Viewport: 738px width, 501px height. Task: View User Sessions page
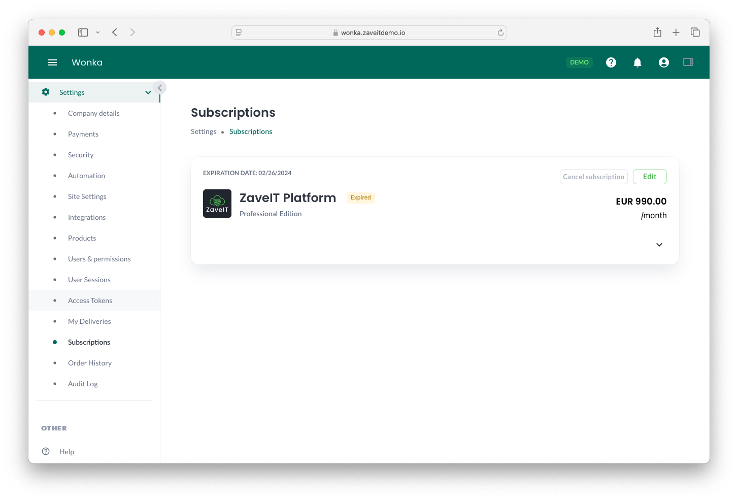(x=89, y=280)
